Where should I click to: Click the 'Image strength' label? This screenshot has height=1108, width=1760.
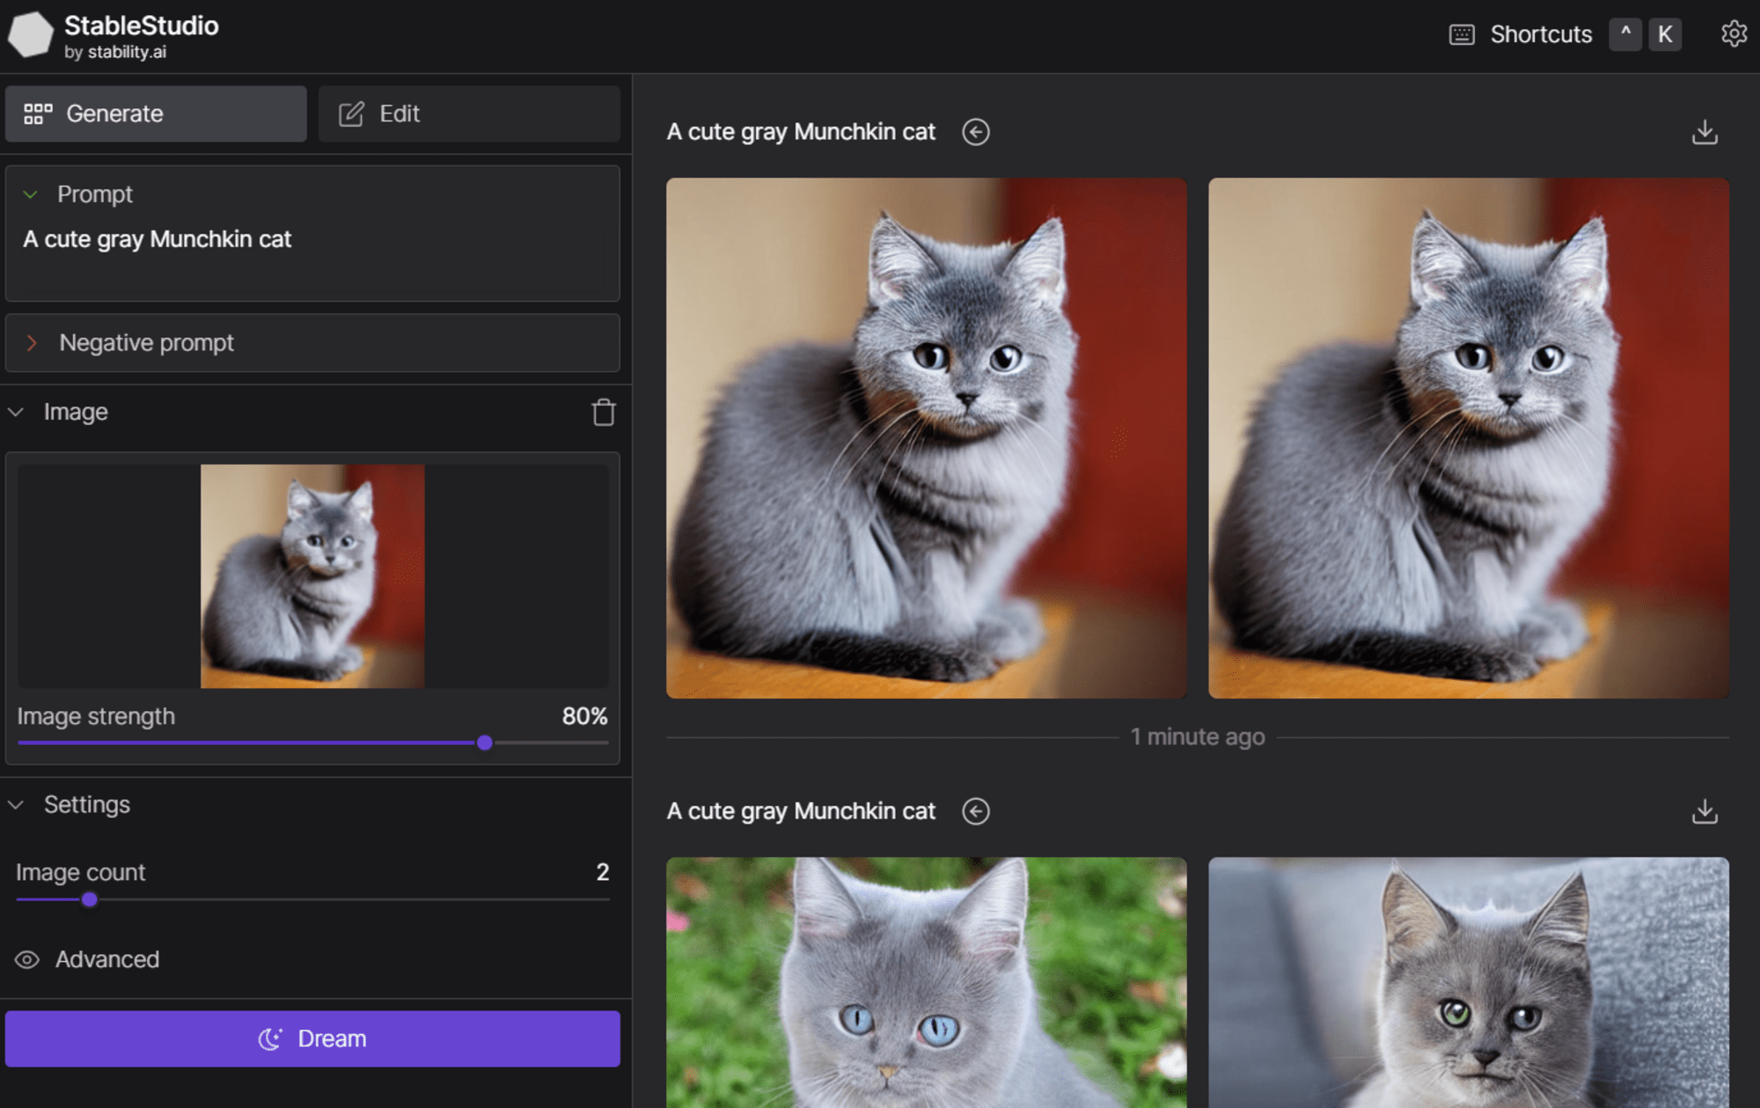[96, 717]
